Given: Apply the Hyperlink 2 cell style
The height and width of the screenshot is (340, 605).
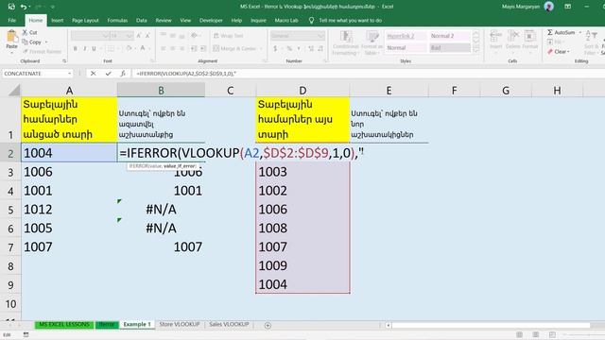Looking at the screenshot, I should [406, 36].
